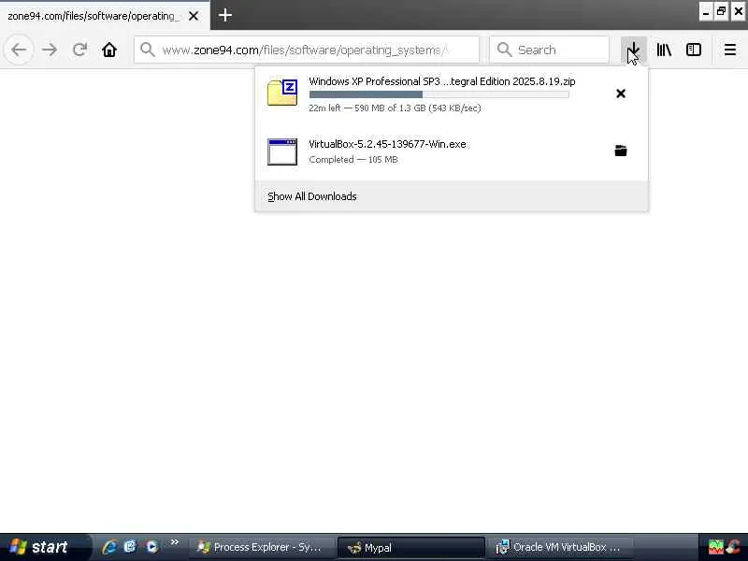Click the download progress bar
The image size is (748, 561).
click(x=439, y=94)
